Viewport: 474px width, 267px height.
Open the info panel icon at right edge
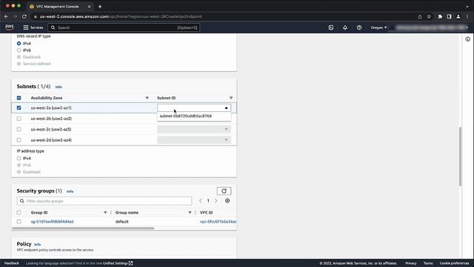467,39
